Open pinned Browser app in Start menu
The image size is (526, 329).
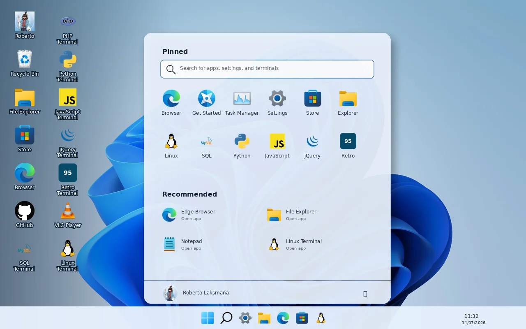(x=171, y=103)
